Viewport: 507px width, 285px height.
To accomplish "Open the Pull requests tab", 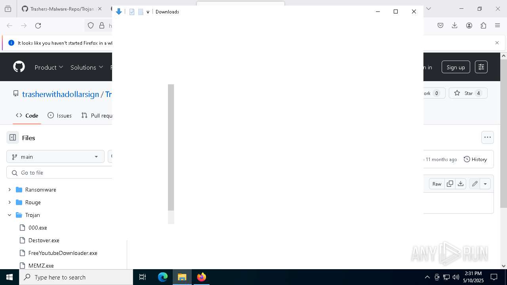I will tap(97, 116).
